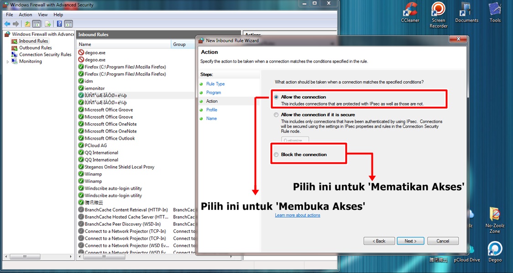The image size is (513, 273).
Task: Select 'Allow the connection if it is secure'
Action: [x=276, y=115]
